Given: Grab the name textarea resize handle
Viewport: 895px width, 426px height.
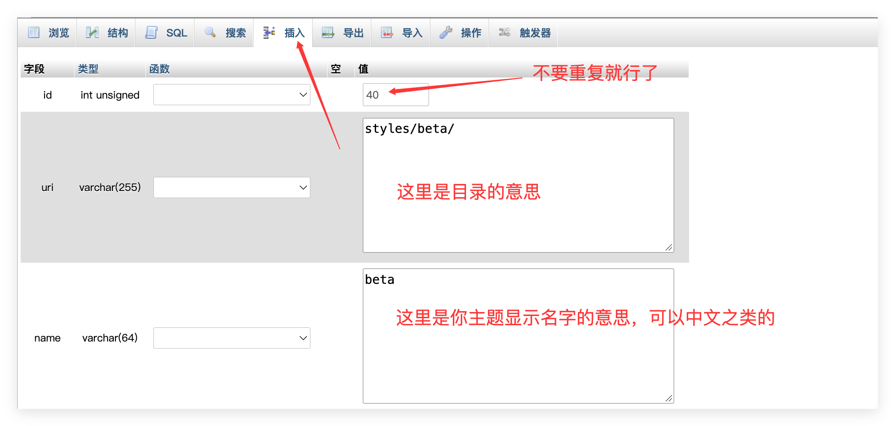Looking at the screenshot, I should click(x=669, y=398).
